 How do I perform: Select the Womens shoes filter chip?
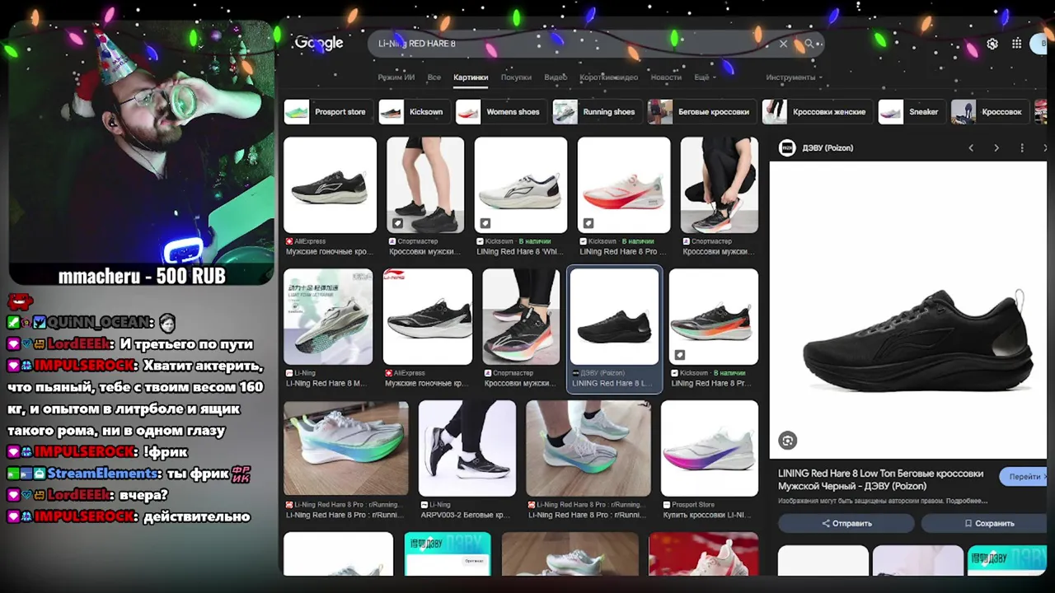[x=501, y=112]
